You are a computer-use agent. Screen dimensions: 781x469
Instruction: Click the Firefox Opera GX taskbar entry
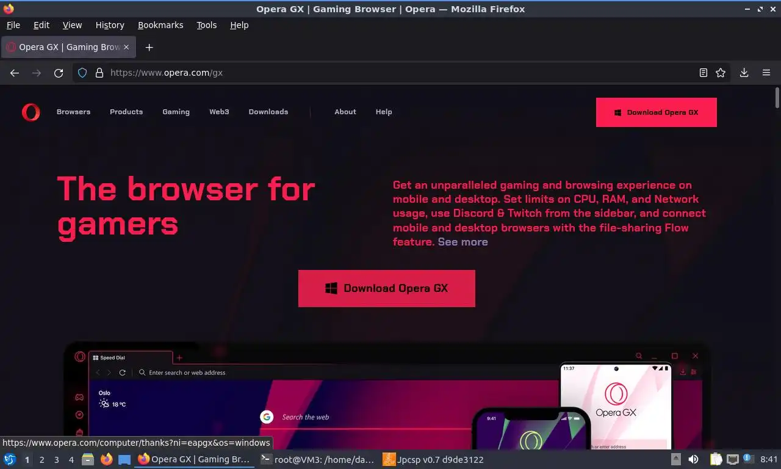click(x=193, y=459)
